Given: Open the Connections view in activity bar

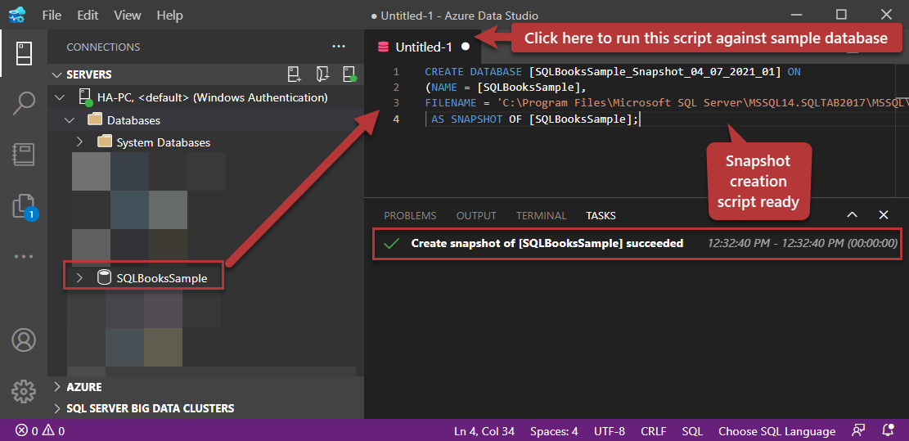Looking at the screenshot, I should click(x=23, y=52).
